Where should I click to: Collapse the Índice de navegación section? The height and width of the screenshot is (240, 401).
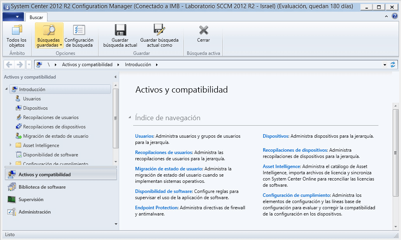(x=130, y=118)
